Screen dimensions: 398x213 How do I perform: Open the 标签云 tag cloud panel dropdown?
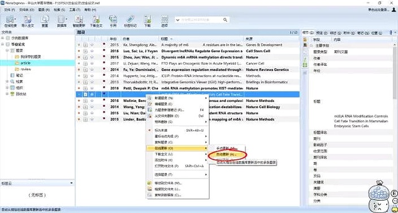tap(72, 183)
